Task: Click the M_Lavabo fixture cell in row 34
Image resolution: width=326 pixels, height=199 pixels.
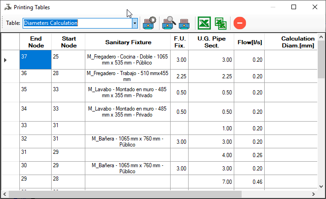Action: [x=128, y=112]
